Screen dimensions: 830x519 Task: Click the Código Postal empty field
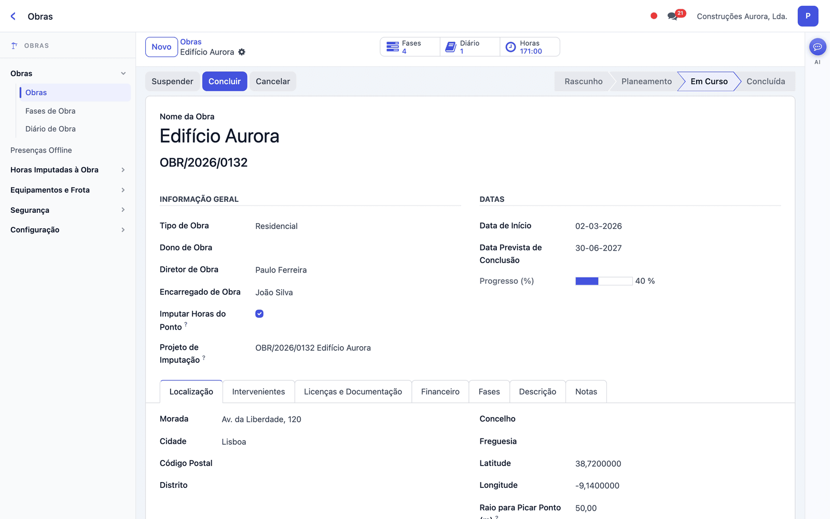pos(341,463)
